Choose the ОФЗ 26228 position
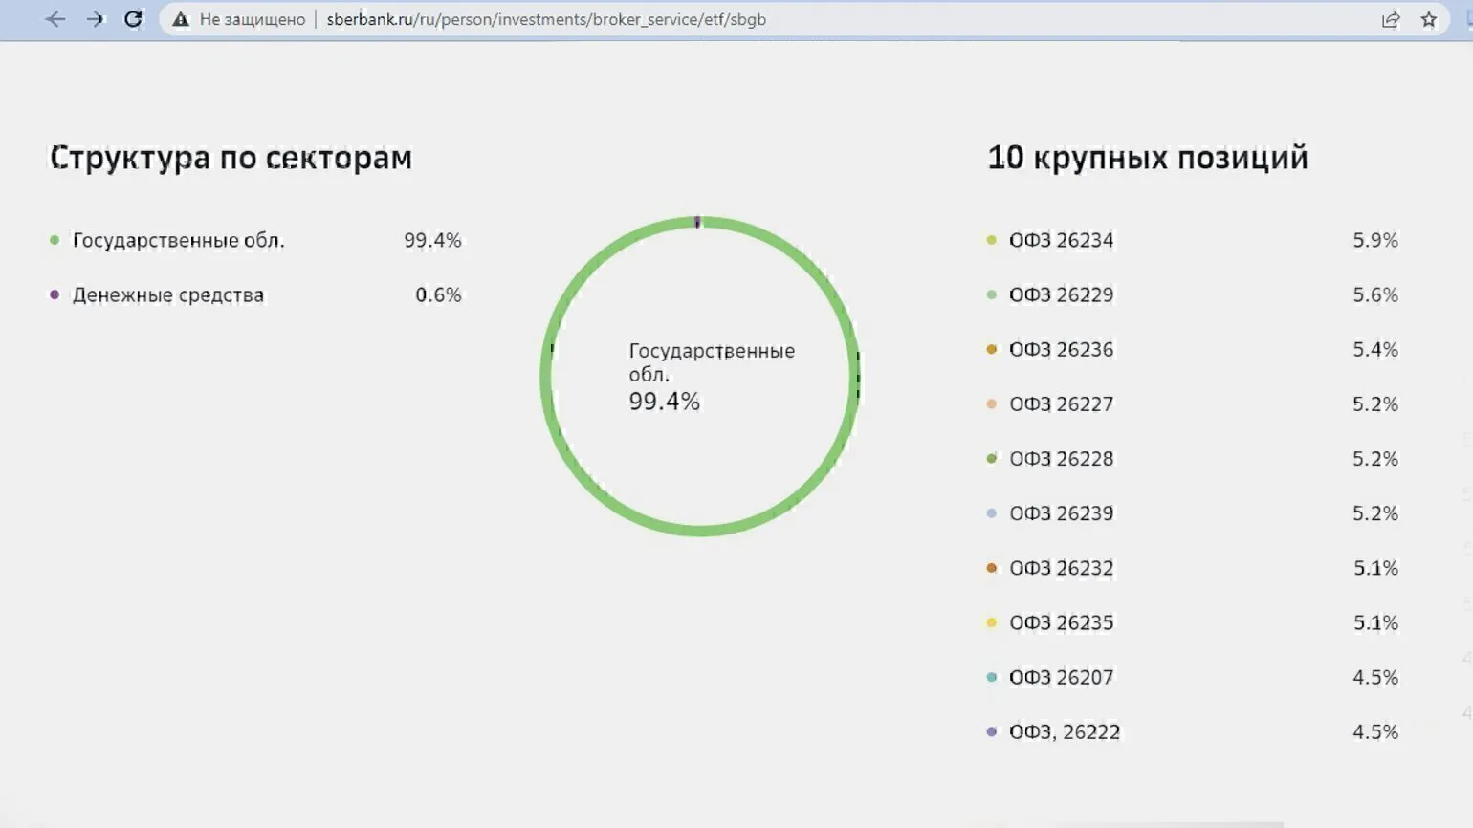This screenshot has width=1473, height=828. [x=1061, y=458]
